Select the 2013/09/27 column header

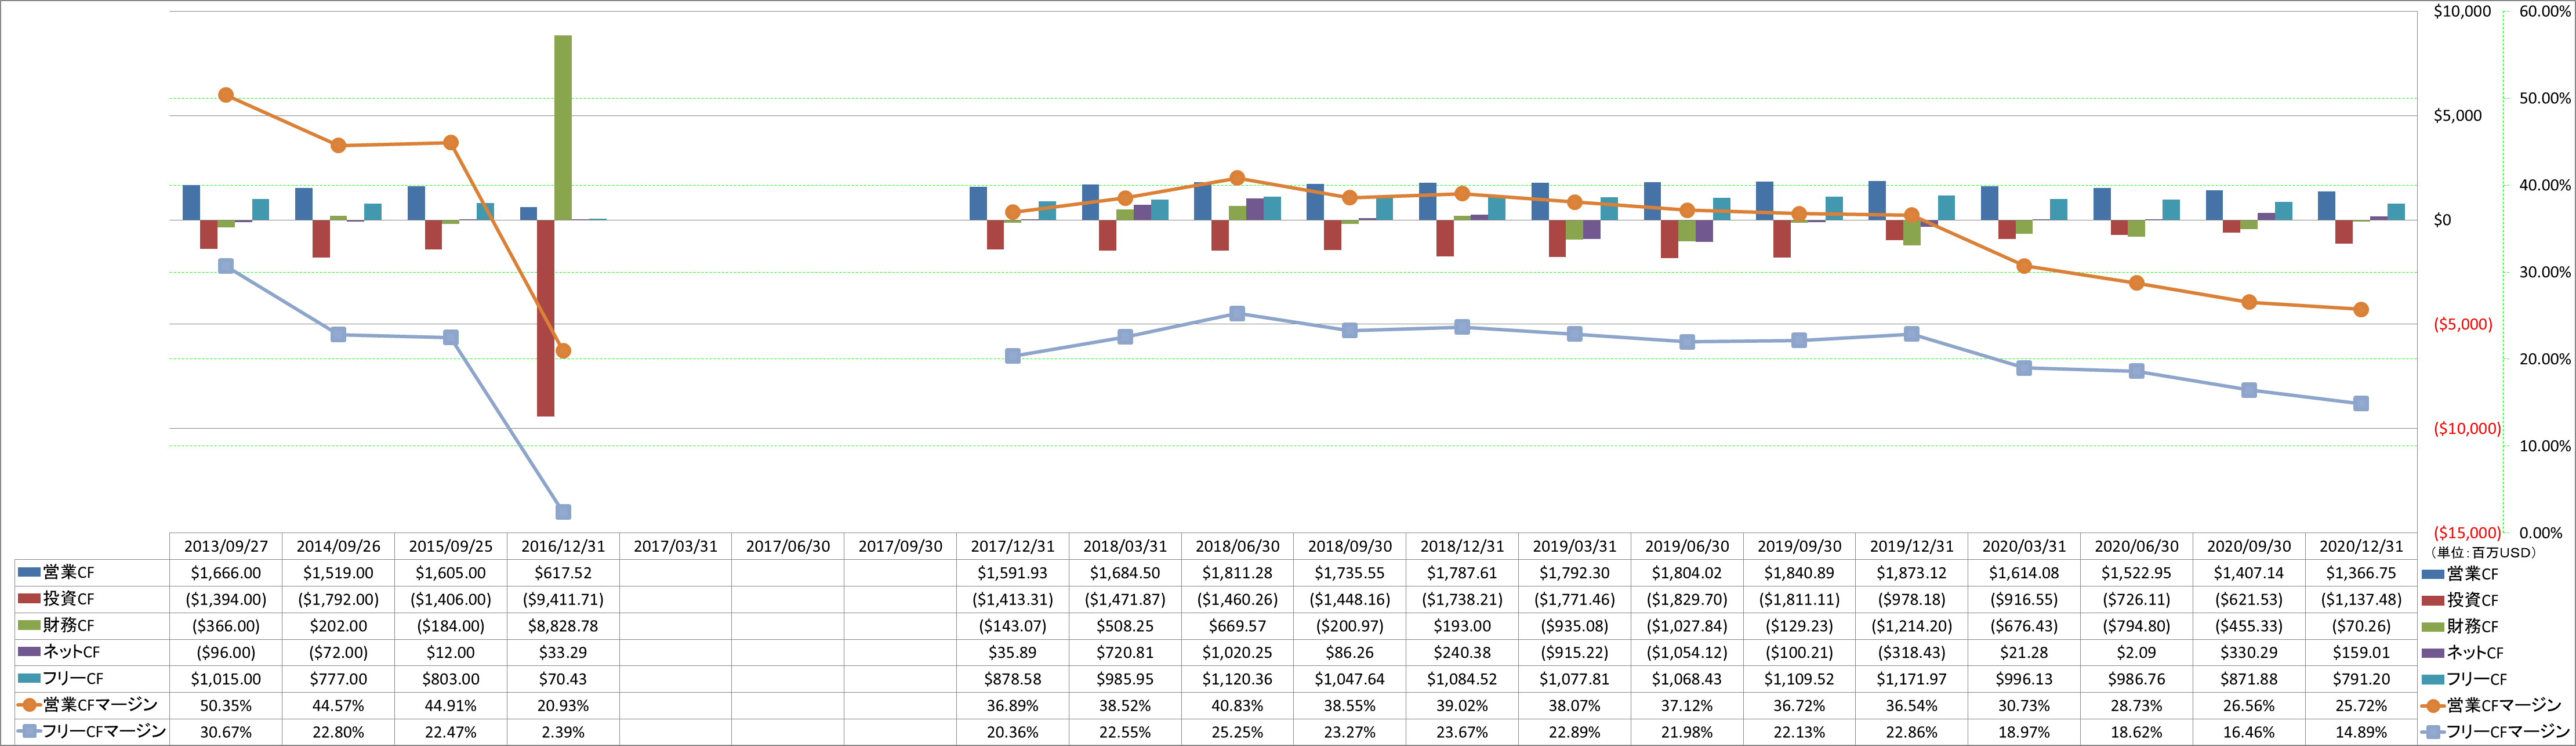tap(226, 546)
